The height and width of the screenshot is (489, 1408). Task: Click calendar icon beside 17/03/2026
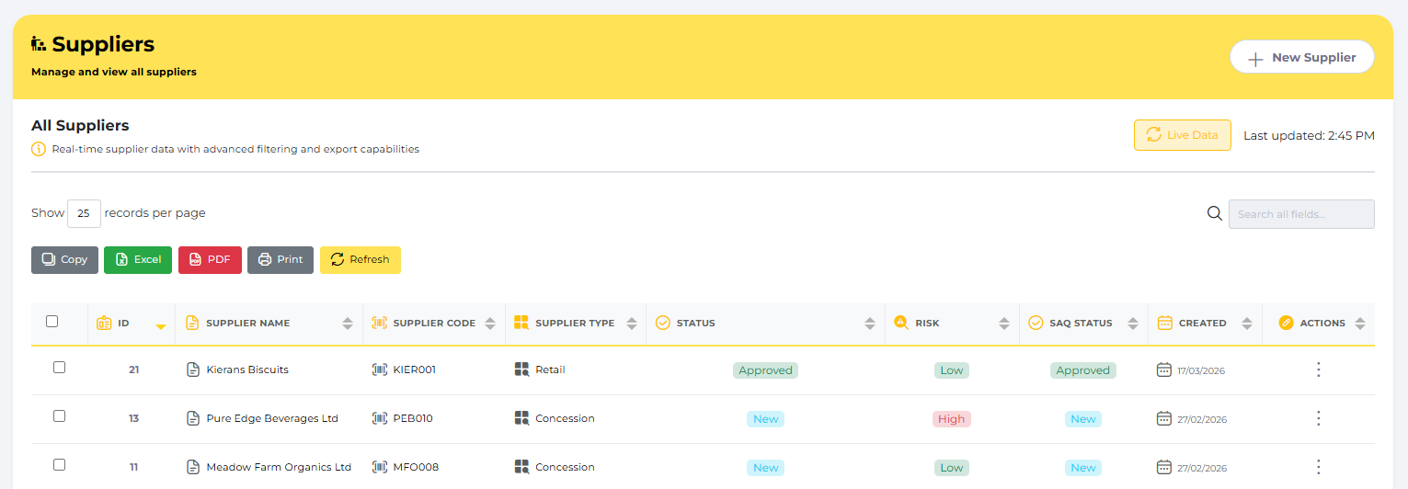[1164, 370]
